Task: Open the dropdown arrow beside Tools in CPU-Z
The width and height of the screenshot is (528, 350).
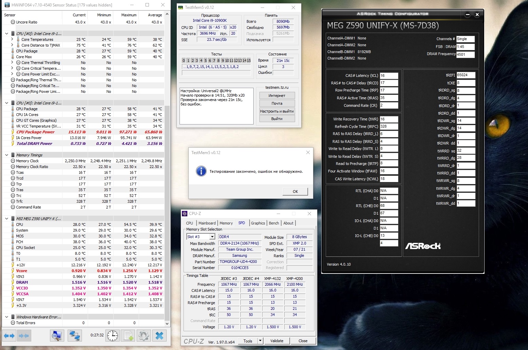Action: [260, 341]
